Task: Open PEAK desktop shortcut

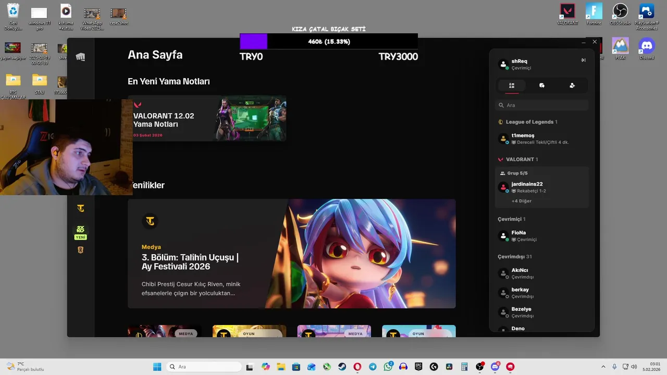Action: point(620,49)
